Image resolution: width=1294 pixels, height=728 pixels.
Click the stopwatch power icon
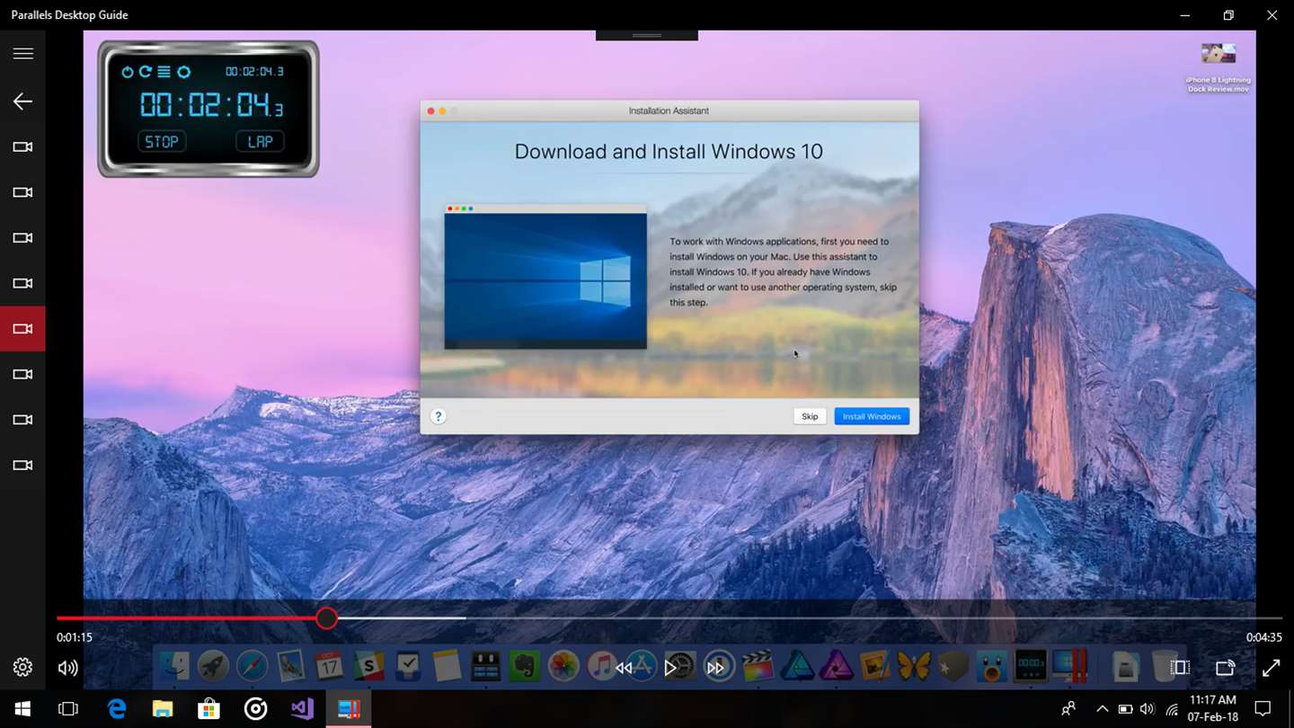(x=127, y=72)
